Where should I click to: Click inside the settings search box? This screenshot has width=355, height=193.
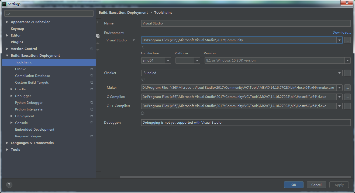(49, 13)
